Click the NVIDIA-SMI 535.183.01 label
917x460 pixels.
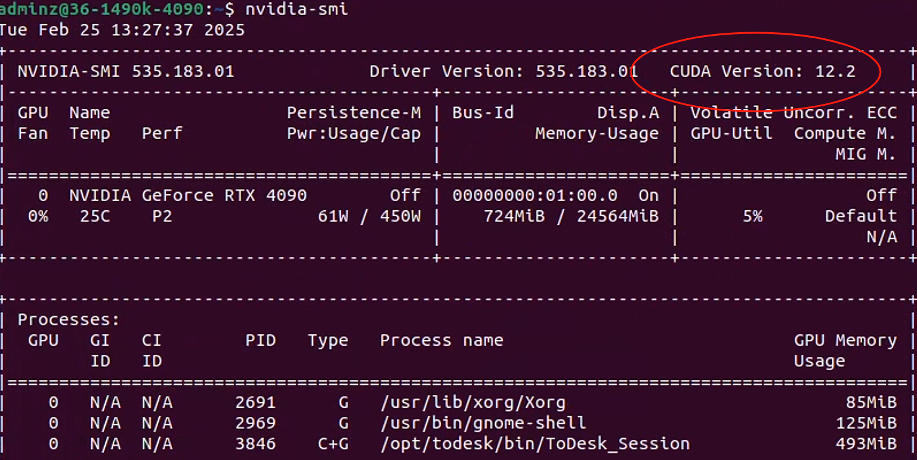click(125, 71)
